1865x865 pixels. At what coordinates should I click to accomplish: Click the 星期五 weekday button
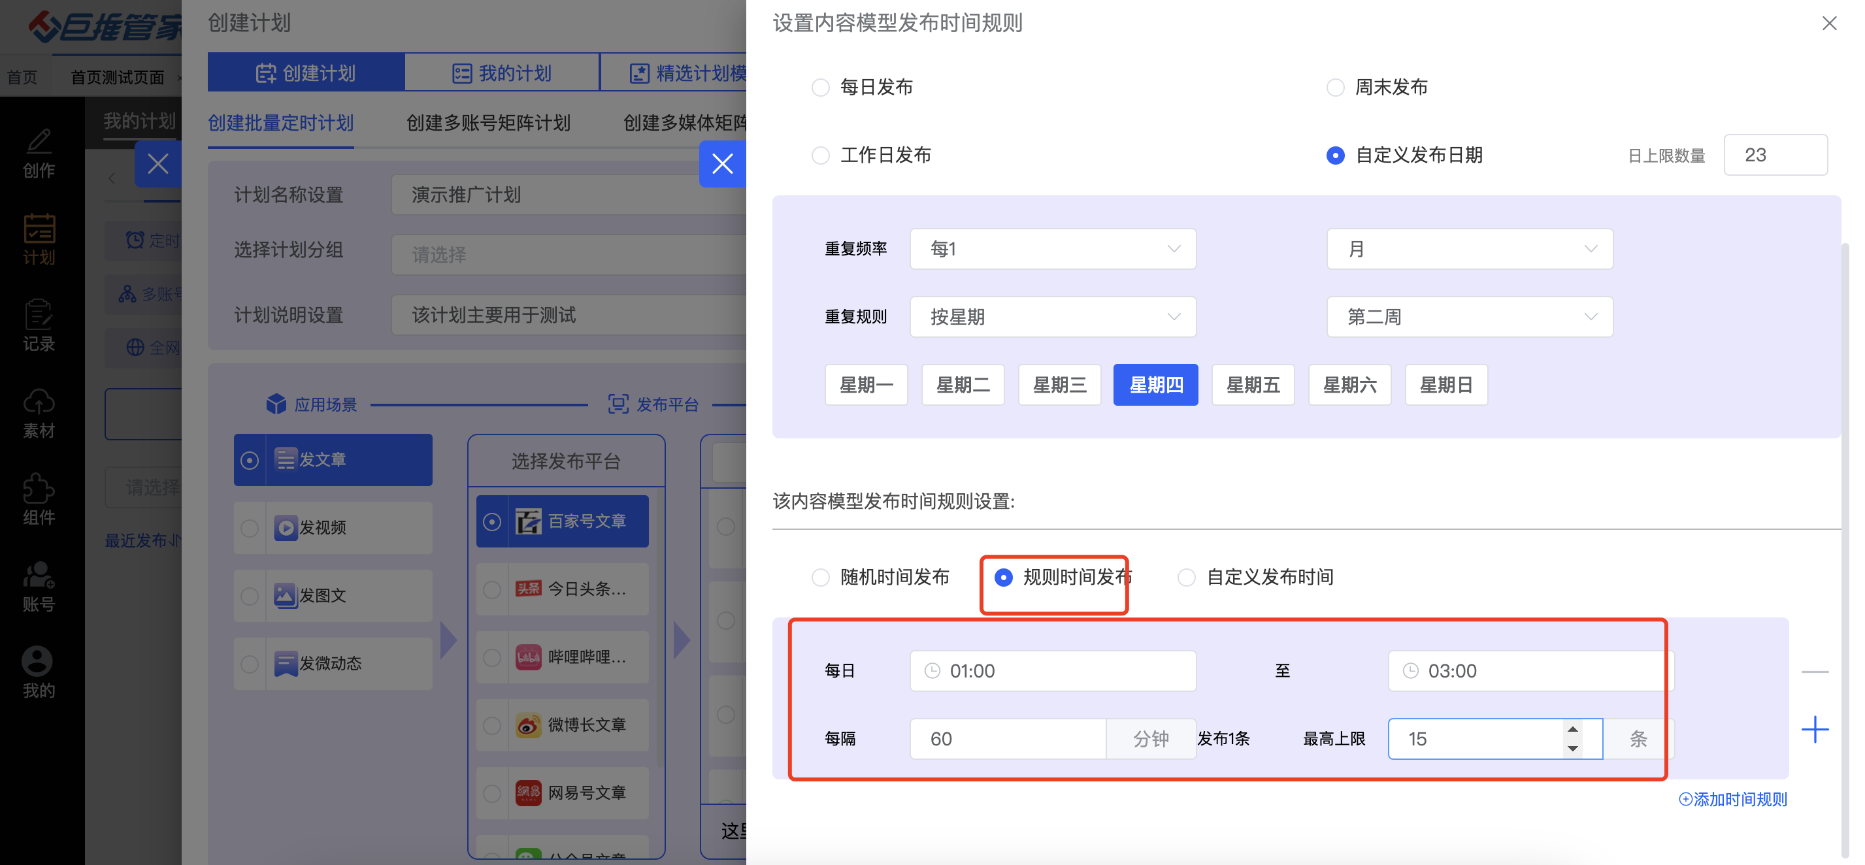point(1253,385)
